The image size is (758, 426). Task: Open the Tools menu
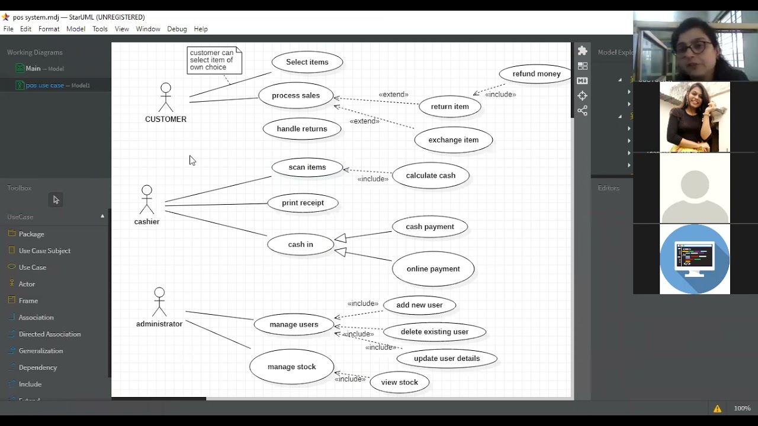tap(100, 29)
